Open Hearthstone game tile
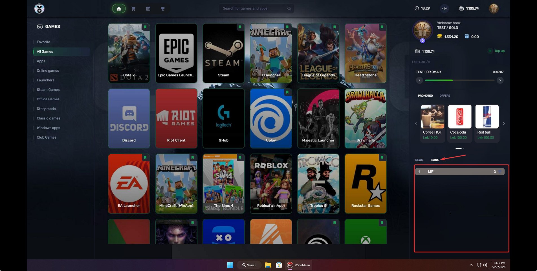Image resolution: width=537 pixels, height=271 pixels. pyautogui.click(x=366, y=53)
